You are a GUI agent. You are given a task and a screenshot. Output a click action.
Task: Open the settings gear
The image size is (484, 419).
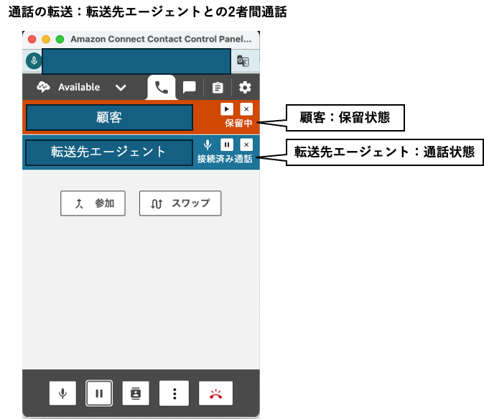point(245,88)
